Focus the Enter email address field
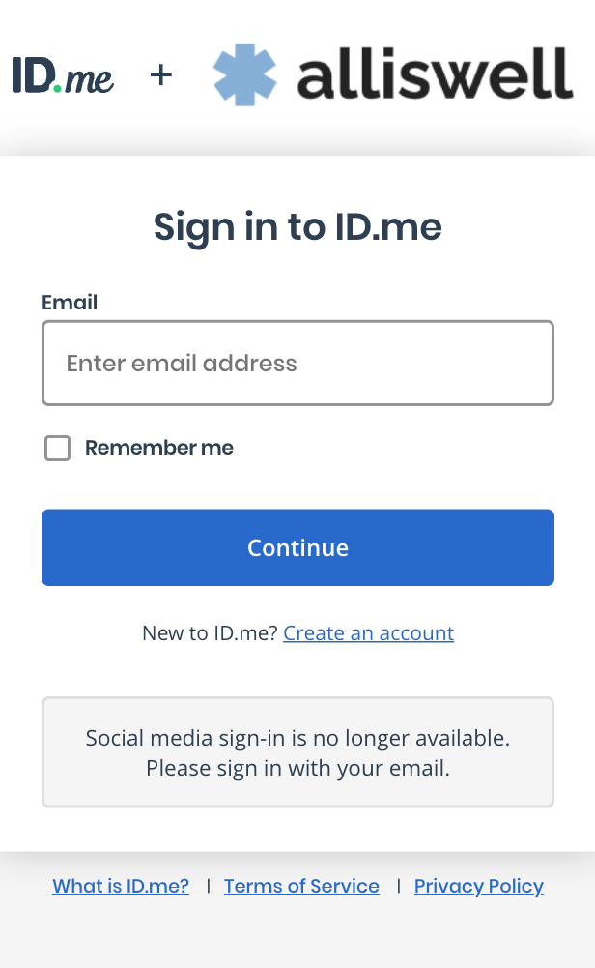 pyautogui.click(x=297, y=364)
